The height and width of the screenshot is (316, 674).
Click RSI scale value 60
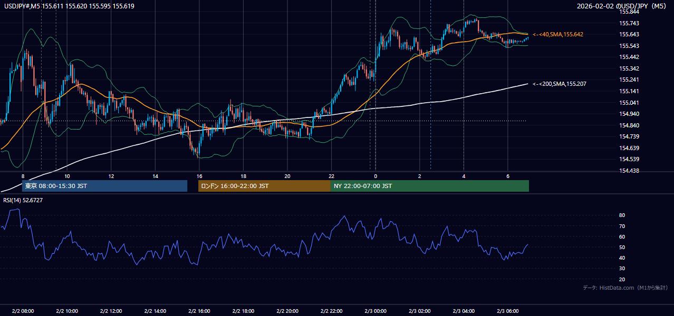(622, 236)
